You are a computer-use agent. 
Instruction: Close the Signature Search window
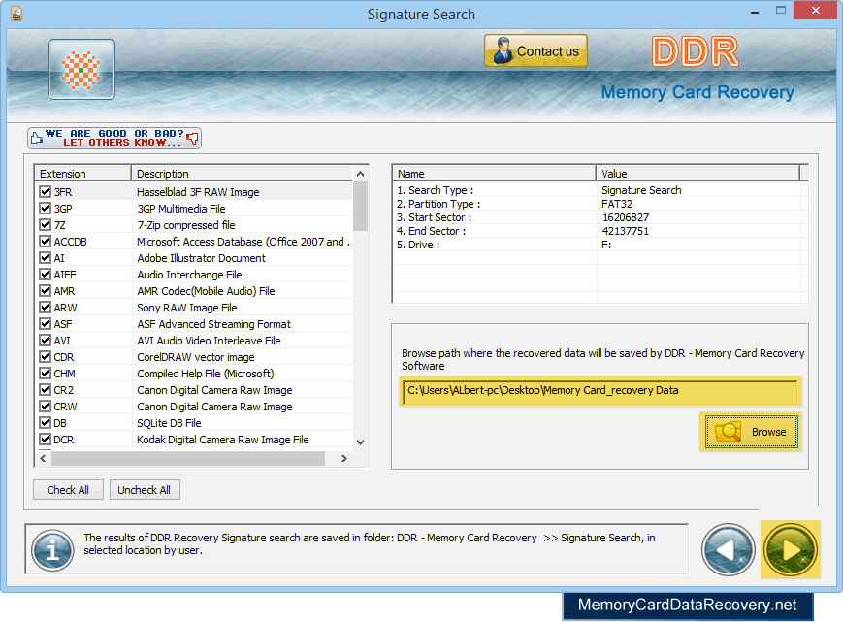click(x=815, y=11)
